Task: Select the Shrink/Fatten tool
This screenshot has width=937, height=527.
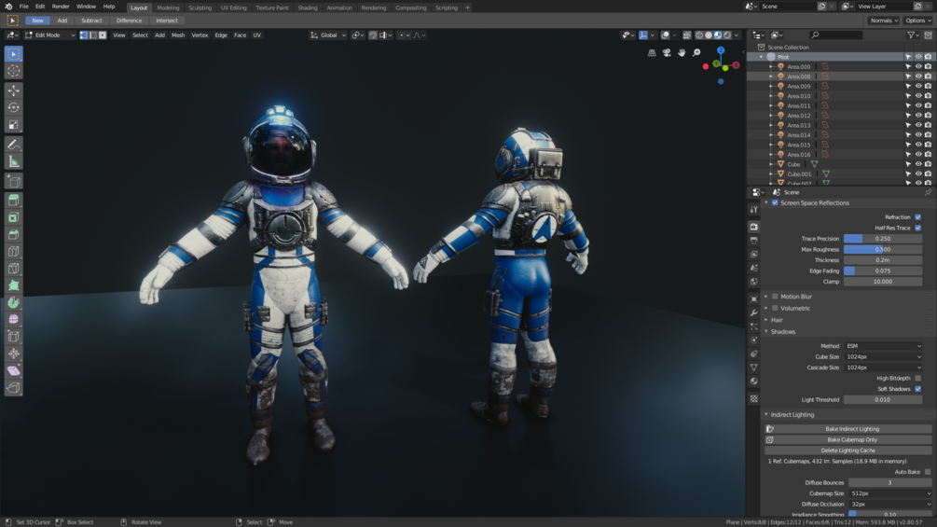Action: coord(13,354)
